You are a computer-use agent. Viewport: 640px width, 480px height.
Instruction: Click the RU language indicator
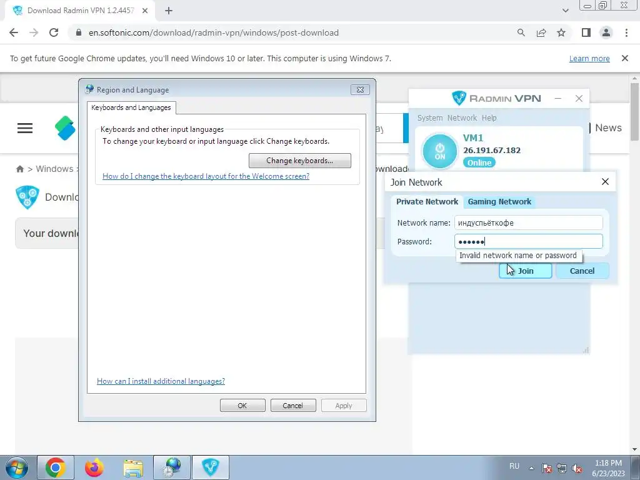click(x=514, y=466)
